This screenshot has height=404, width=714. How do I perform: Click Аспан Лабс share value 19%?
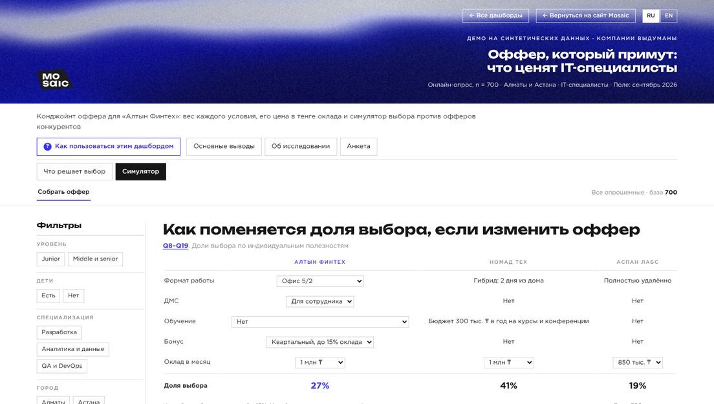(x=638, y=386)
